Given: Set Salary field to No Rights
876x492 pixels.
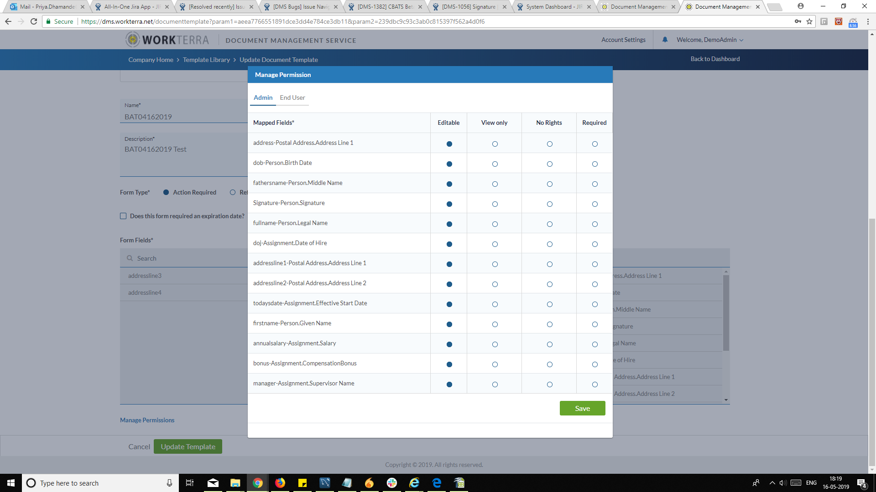Looking at the screenshot, I should (549, 344).
